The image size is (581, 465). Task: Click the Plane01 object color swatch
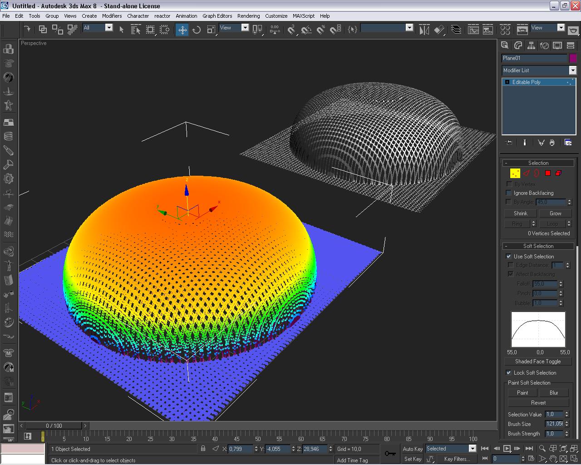(x=573, y=58)
